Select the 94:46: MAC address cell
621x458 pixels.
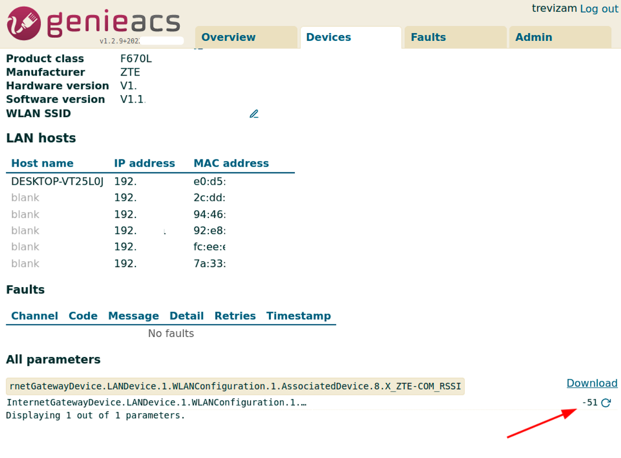coord(209,214)
